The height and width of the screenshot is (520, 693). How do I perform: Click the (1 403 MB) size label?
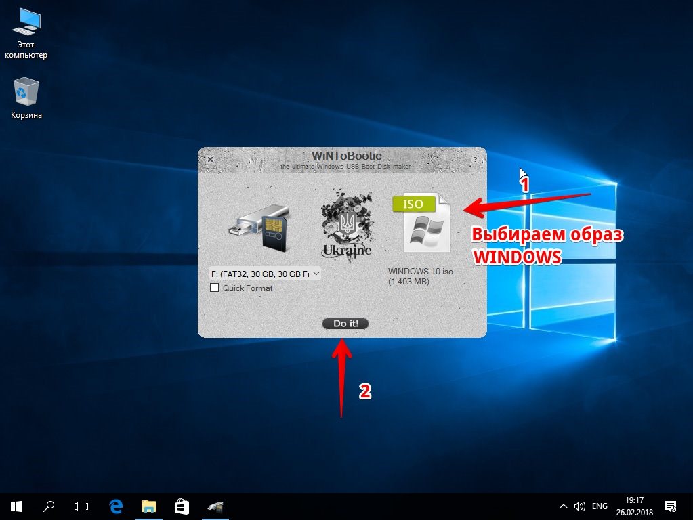pyautogui.click(x=408, y=282)
